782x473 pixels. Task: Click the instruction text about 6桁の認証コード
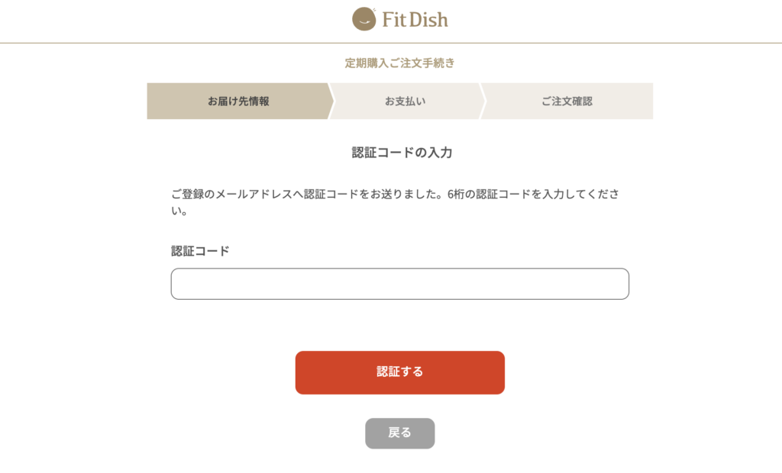(x=395, y=202)
